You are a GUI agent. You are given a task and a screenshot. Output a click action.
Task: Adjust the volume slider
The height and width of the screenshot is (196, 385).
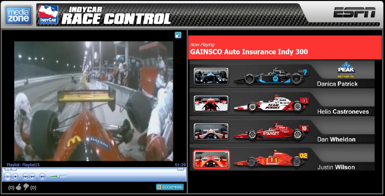(x=59, y=176)
